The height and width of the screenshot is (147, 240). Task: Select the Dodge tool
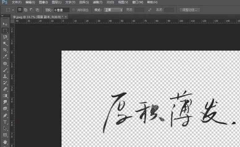(x=5, y=109)
